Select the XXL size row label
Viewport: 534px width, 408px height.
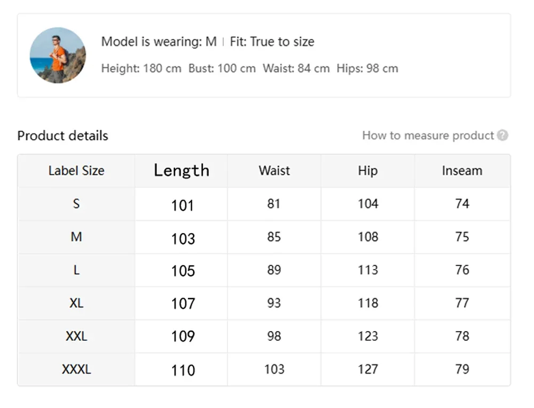(x=76, y=336)
